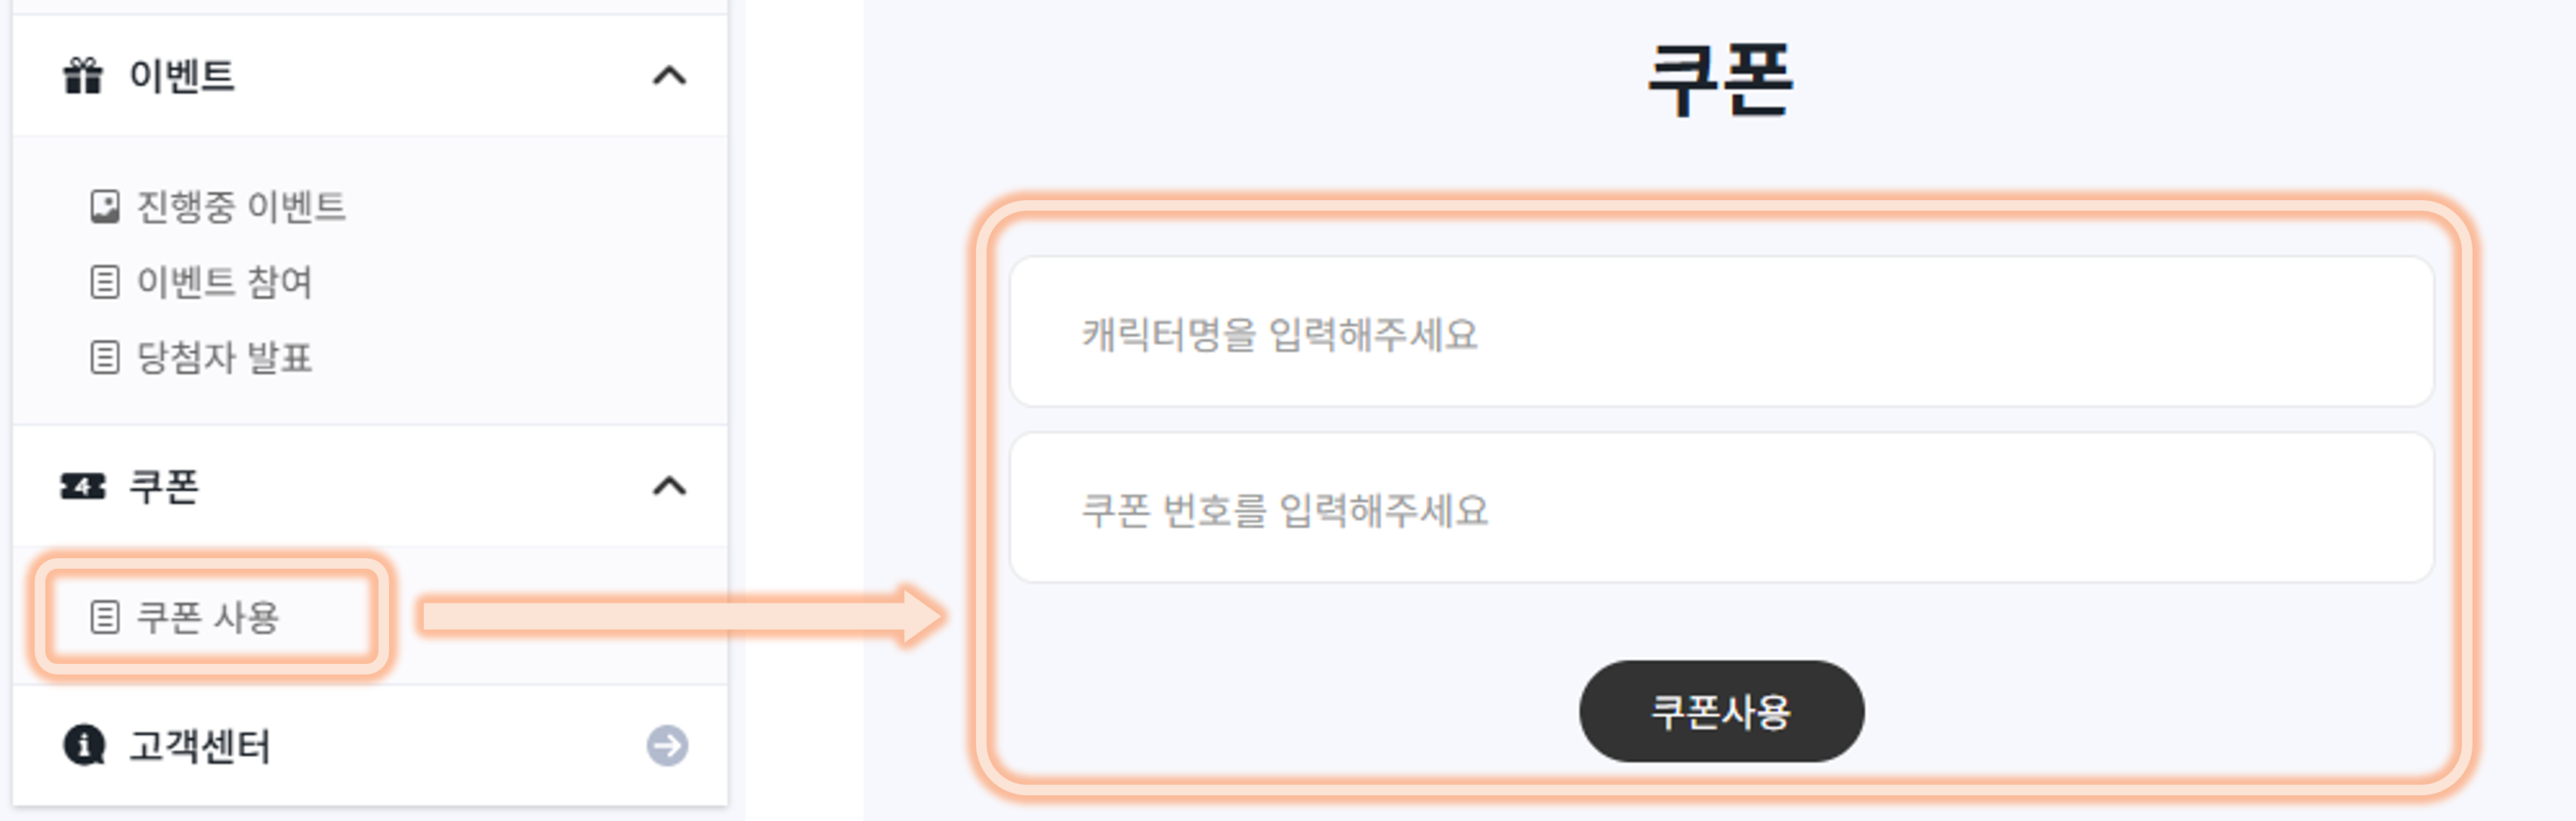Go to the 당첨자 발표 page
This screenshot has width=2576, height=821.
224,358
